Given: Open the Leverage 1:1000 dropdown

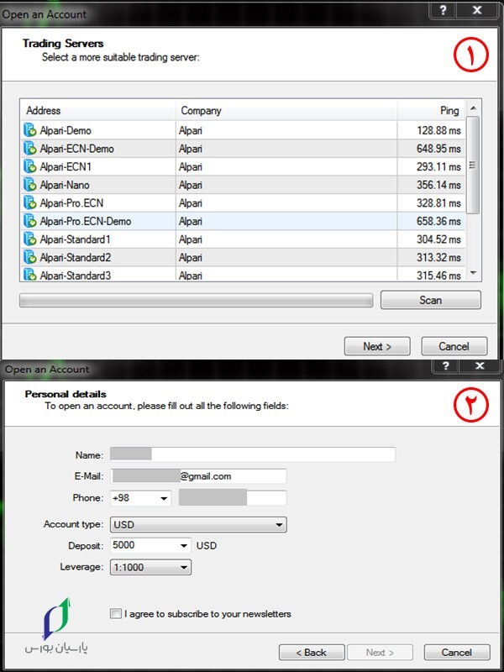Looking at the screenshot, I should (x=184, y=568).
